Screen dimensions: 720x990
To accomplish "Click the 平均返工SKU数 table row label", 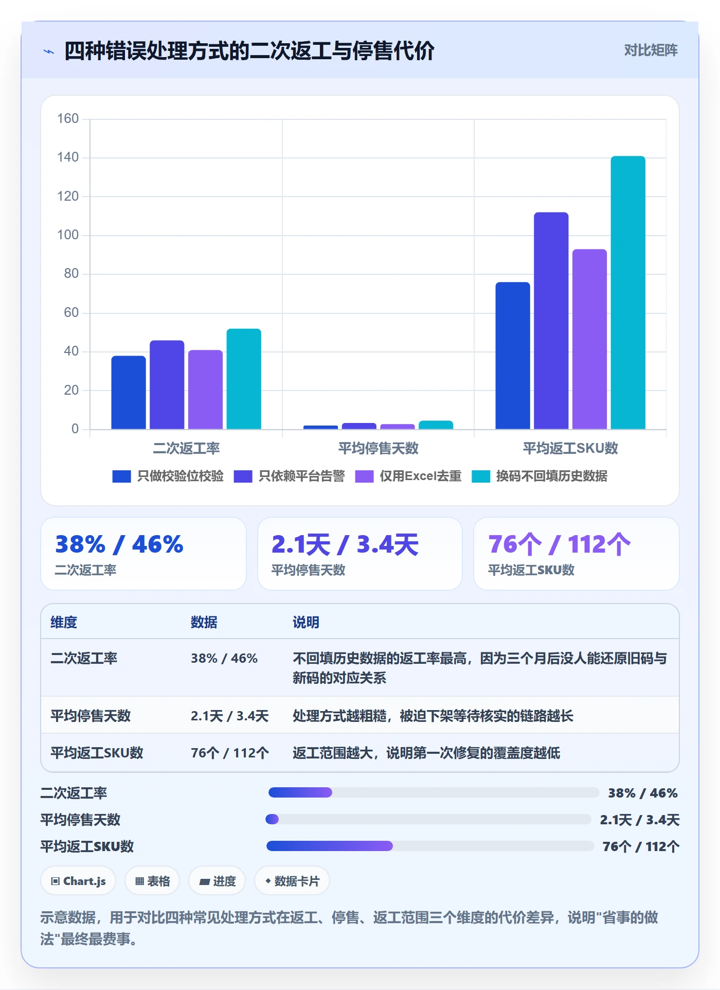I will tap(97, 753).
